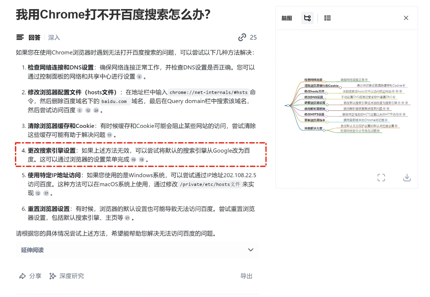Screen dimensions: 430x297
Task: Switch to the 深入 tab
Action: pos(54,38)
